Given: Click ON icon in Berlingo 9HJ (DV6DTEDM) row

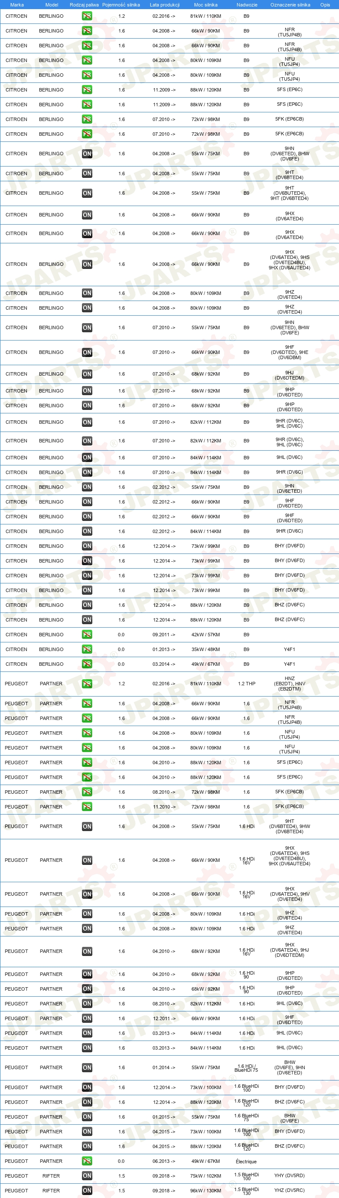Looking at the screenshot, I should coord(87,374).
